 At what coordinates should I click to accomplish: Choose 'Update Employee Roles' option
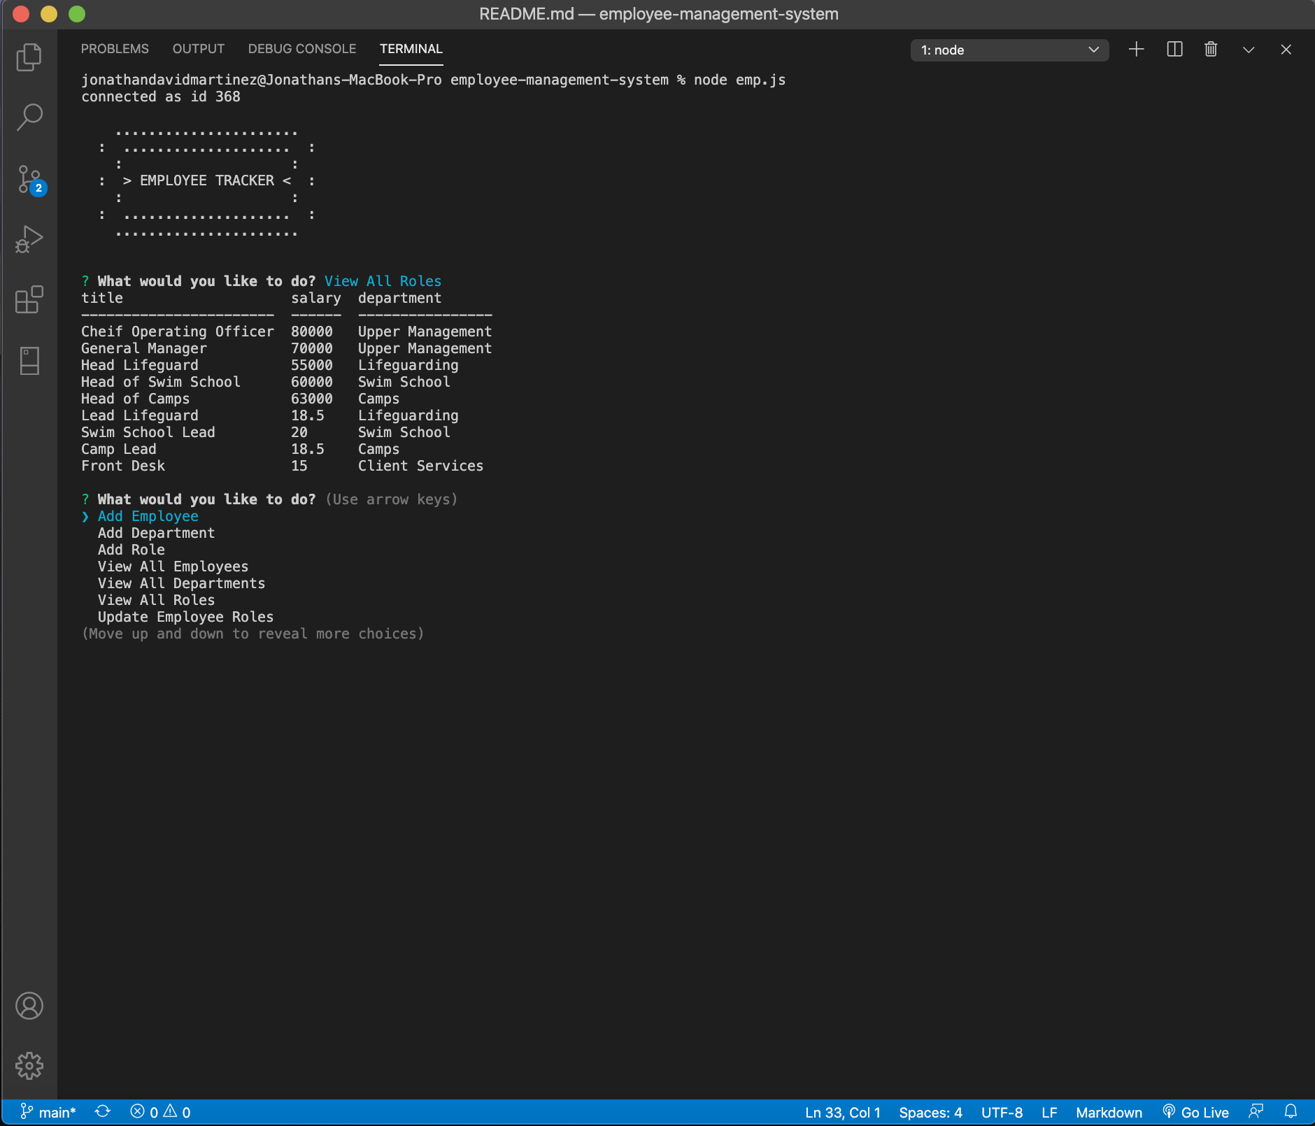(x=186, y=617)
